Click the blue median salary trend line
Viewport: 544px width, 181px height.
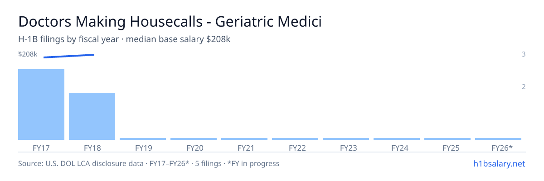(x=69, y=56)
